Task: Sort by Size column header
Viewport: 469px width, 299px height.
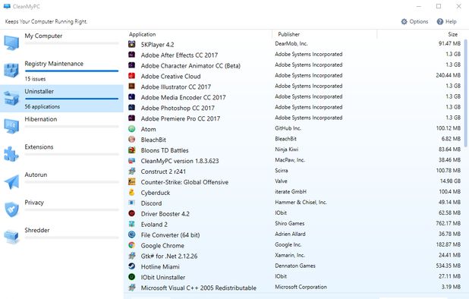Action: (x=452, y=34)
